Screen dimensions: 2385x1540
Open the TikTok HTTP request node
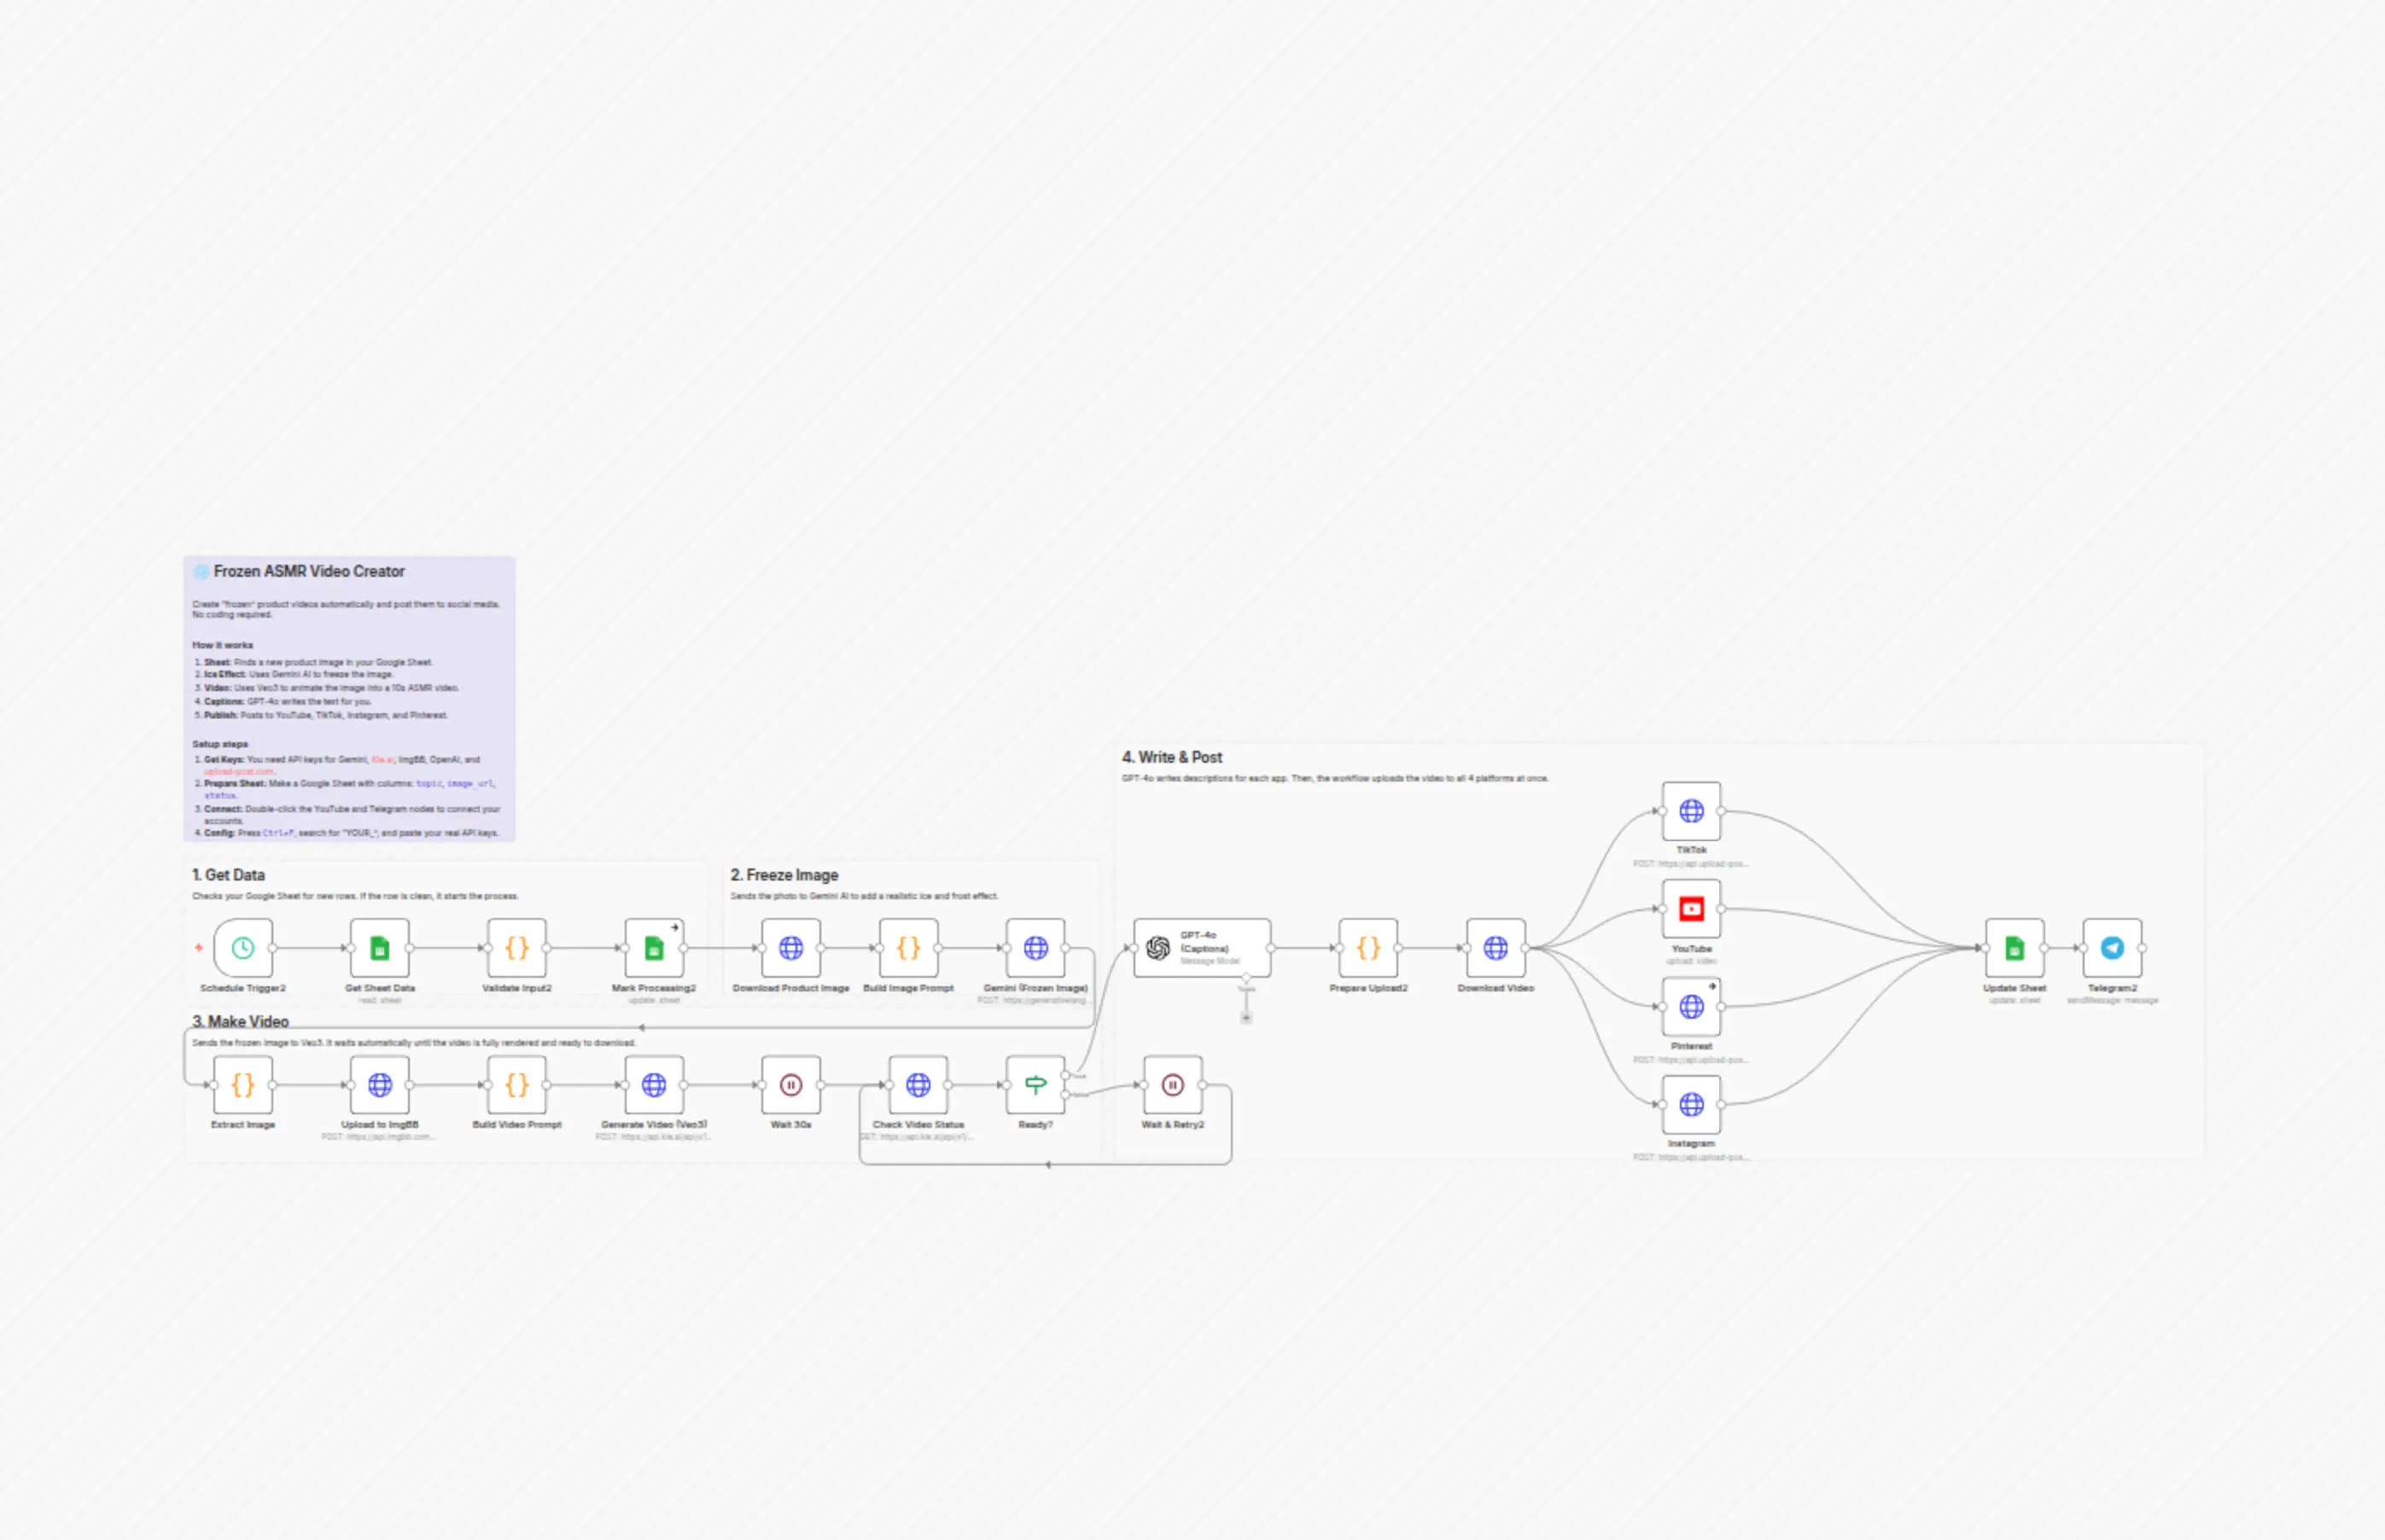(1692, 811)
